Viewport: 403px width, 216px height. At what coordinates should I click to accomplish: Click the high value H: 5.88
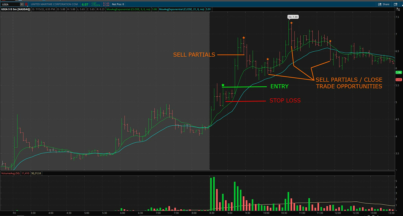point(71,9)
